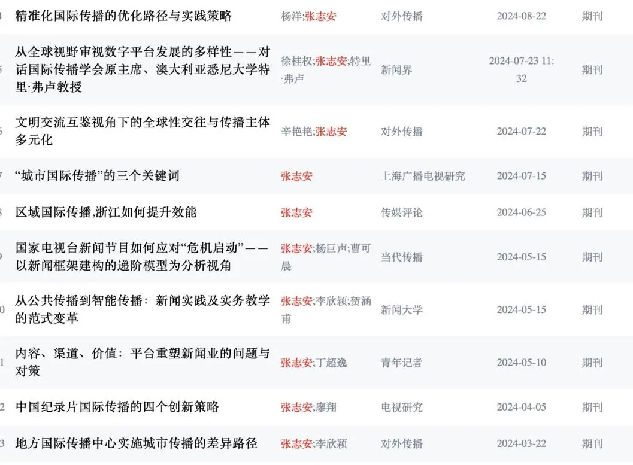633x465 pixels.
Task: Select date 2024-07-15
Action: pos(522,176)
